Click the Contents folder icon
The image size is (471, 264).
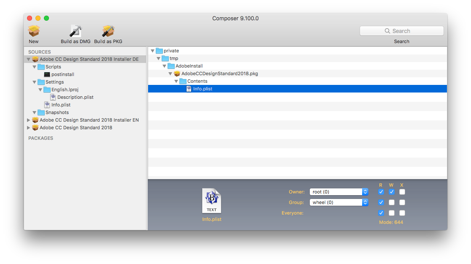pyautogui.click(x=183, y=81)
